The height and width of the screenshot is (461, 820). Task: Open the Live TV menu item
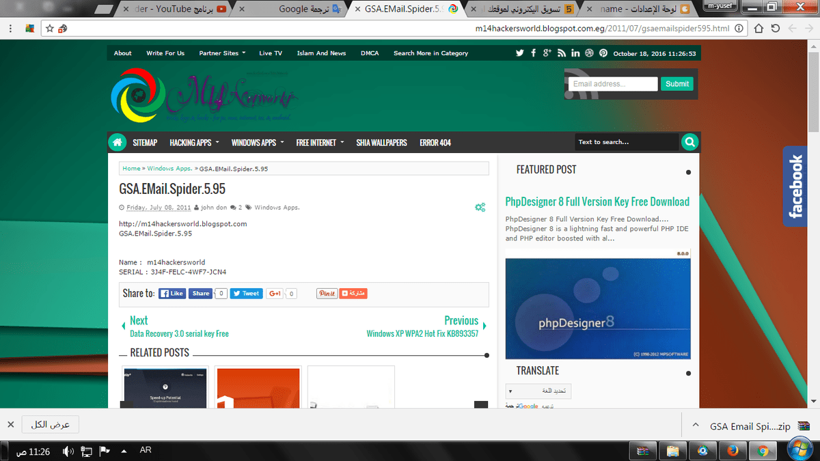[271, 53]
